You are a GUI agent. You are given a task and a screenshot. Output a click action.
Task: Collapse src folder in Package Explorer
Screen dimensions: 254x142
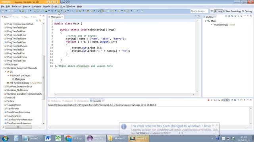tap(6, 72)
